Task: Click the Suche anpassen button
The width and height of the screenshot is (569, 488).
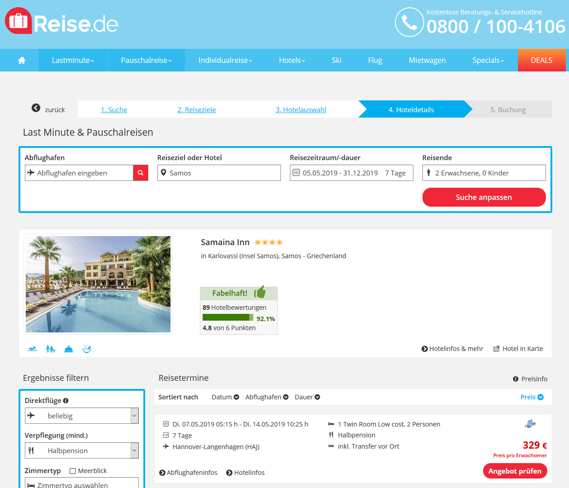Action: click(x=484, y=197)
